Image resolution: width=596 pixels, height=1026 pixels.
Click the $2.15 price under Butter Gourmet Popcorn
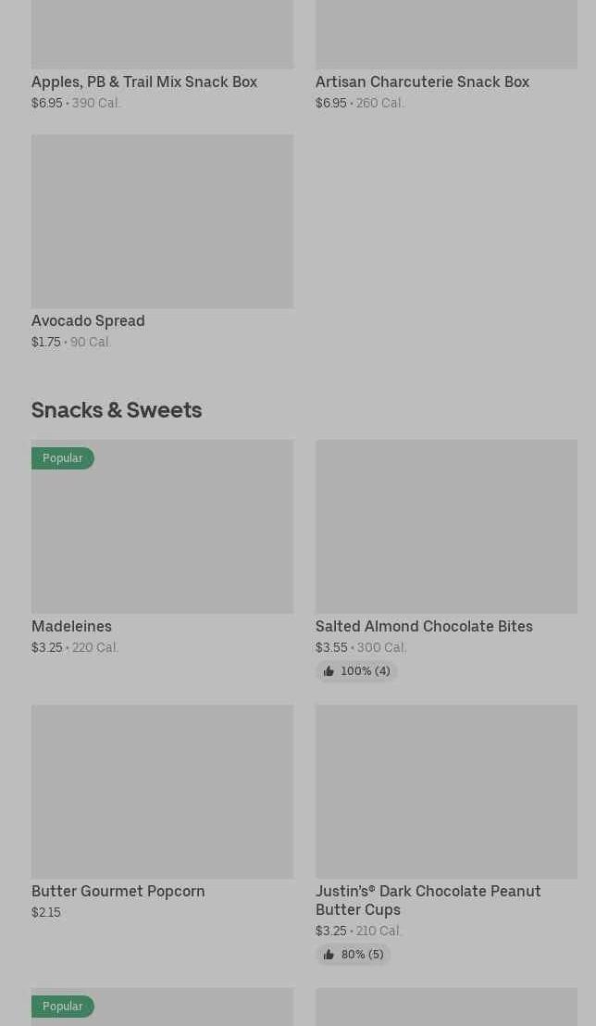(x=46, y=912)
